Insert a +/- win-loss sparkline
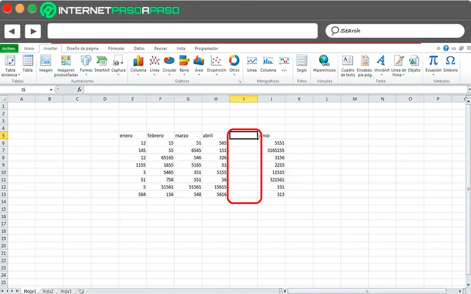The width and height of the screenshot is (471, 294). [x=284, y=64]
